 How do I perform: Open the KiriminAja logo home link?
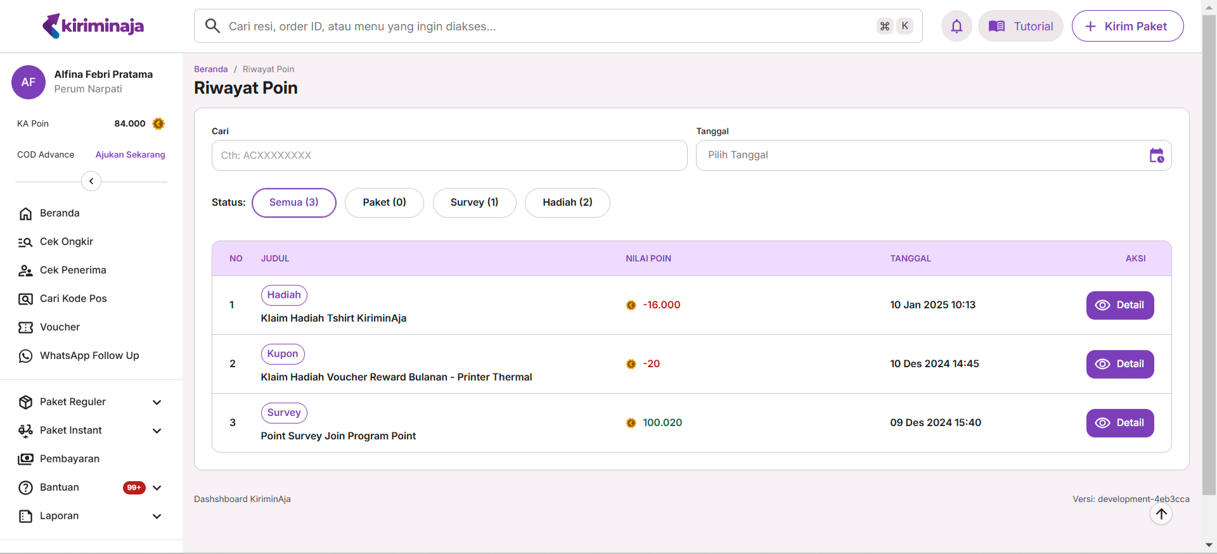tap(93, 26)
